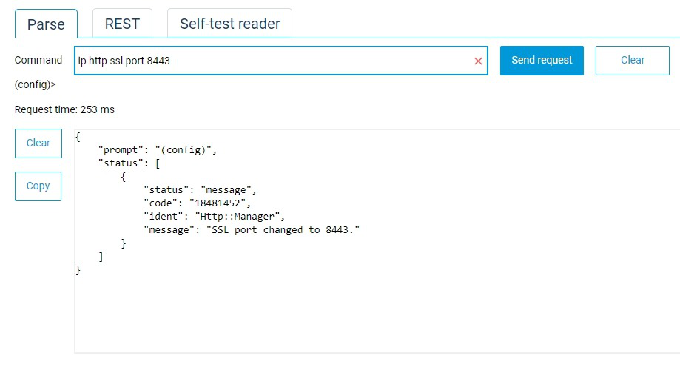Click the "Request time: 253 ms" text
The width and height of the screenshot is (680, 375).
[64, 109]
